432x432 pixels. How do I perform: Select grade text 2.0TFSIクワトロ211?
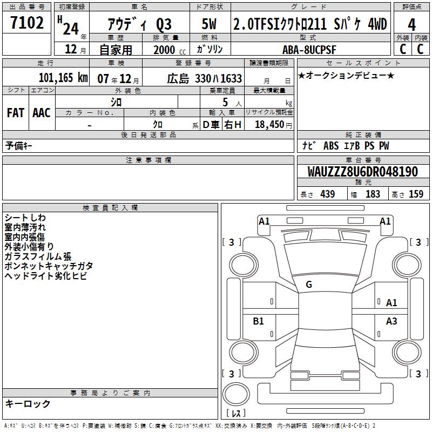(280, 24)
